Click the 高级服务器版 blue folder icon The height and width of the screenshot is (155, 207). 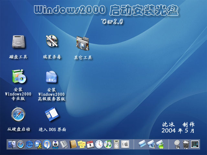(x=51, y=77)
